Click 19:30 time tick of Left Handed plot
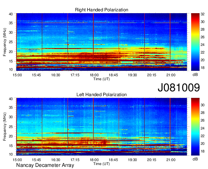The image size is (208, 169). 132,160
